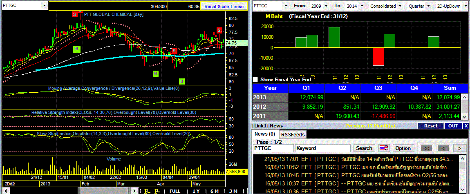Image resolution: width=470 pixels, height=194 pixels.
Task: Click the Keyword input field
Action: click(322, 148)
